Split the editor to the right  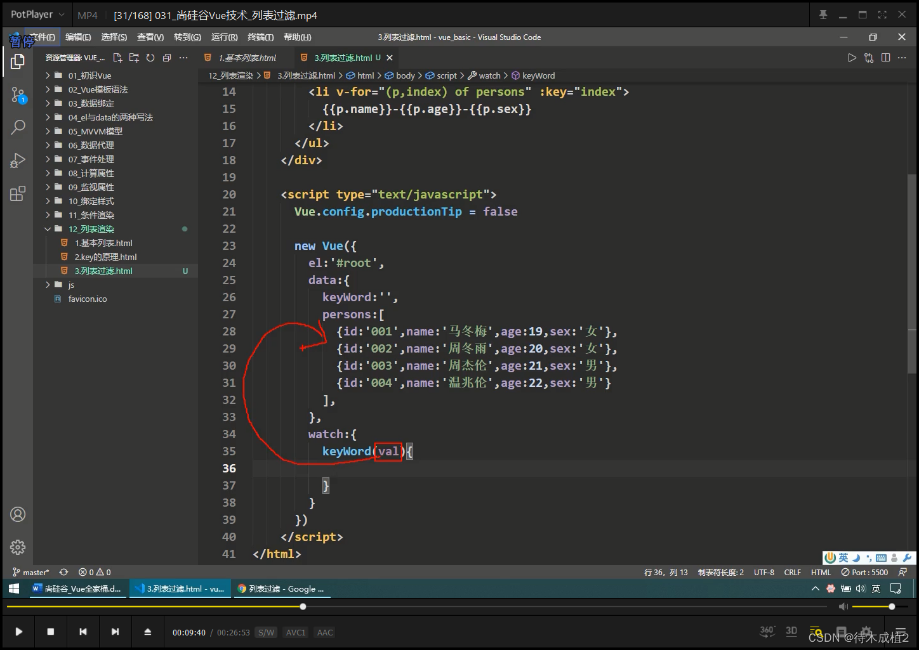(x=885, y=58)
